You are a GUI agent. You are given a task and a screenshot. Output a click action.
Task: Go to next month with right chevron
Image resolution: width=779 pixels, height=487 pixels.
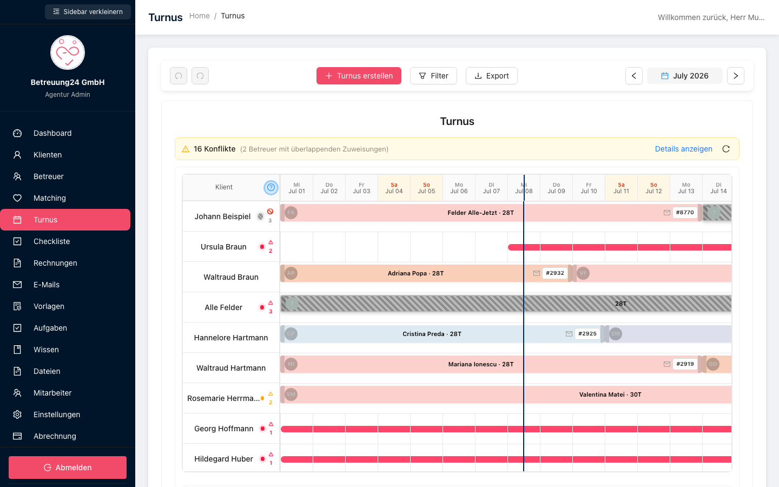click(736, 76)
